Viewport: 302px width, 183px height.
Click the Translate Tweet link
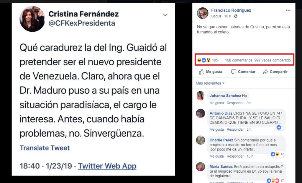click(x=45, y=148)
